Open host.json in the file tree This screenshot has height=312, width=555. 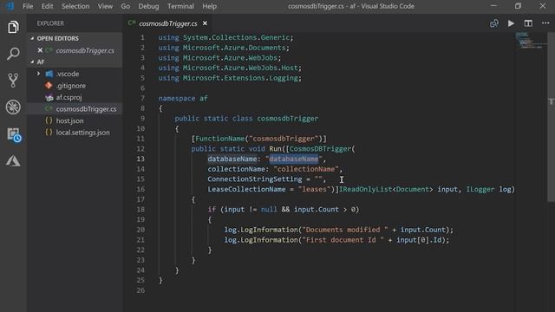(69, 120)
